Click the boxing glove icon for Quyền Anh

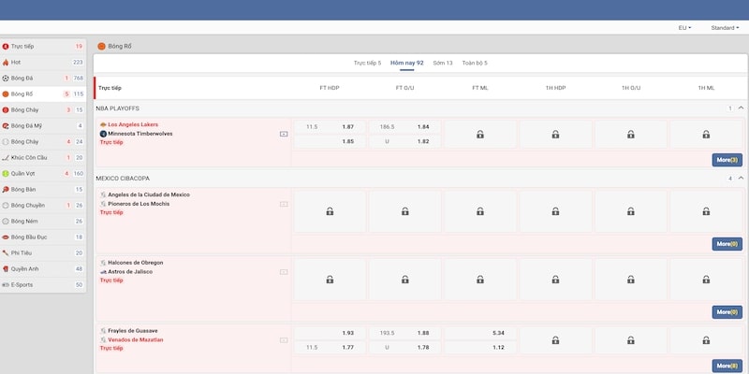[6, 268]
